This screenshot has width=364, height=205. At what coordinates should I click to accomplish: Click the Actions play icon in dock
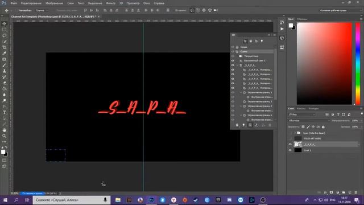[282, 29]
